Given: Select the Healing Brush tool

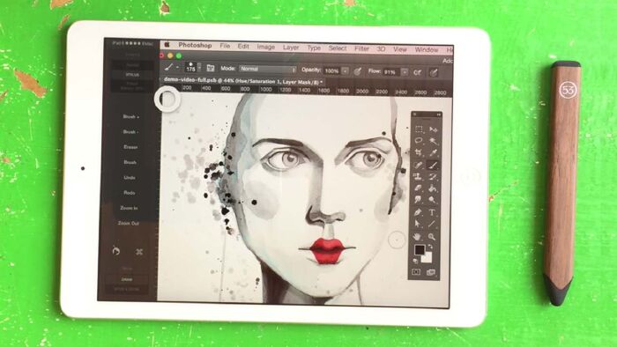Looking at the screenshot, I should (x=419, y=165).
